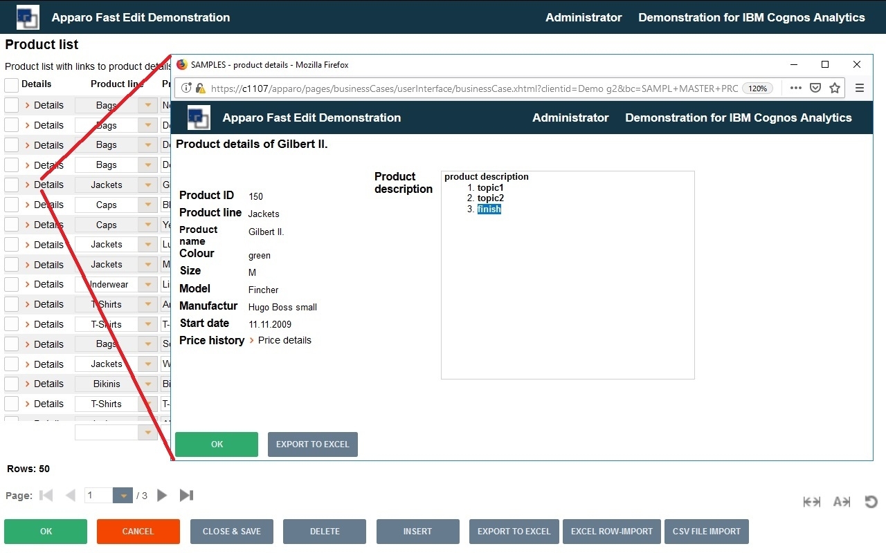This screenshot has height=553, width=886.
Task: Click the reset/undo circular arrow icon
Action: click(871, 502)
